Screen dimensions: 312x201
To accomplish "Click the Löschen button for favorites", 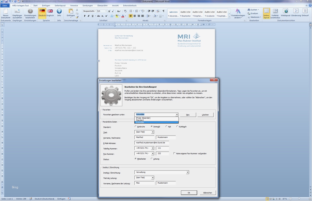I will point(205,115).
